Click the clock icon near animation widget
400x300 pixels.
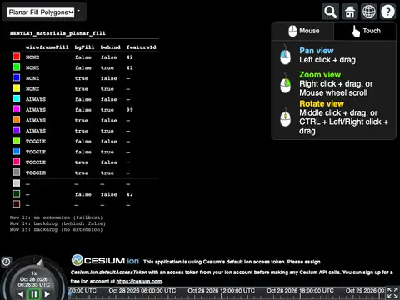(x=6, y=262)
